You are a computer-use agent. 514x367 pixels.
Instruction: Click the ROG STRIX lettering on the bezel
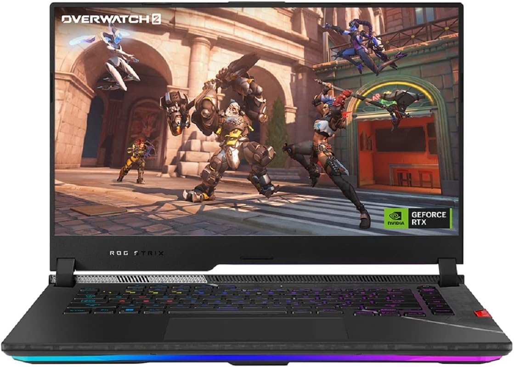tap(137, 253)
